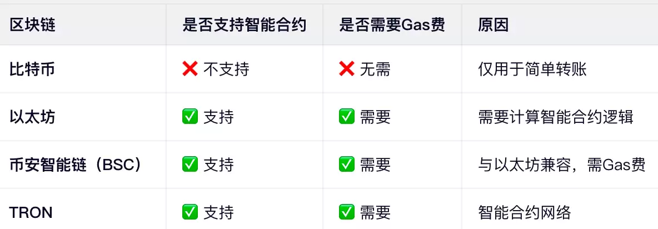Image resolution: width=658 pixels, height=229 pixels.
Task: Click the red X beside 无需 in 比特币 row
Action: point(347,69)
